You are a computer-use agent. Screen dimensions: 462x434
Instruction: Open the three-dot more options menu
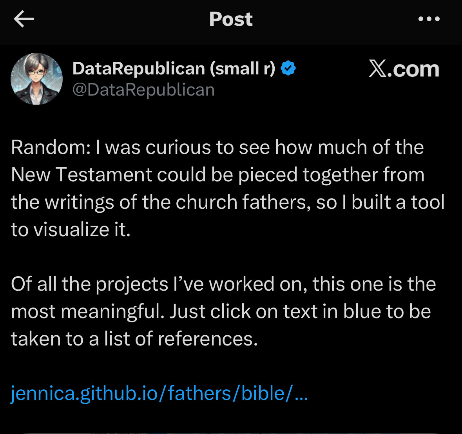429,19
